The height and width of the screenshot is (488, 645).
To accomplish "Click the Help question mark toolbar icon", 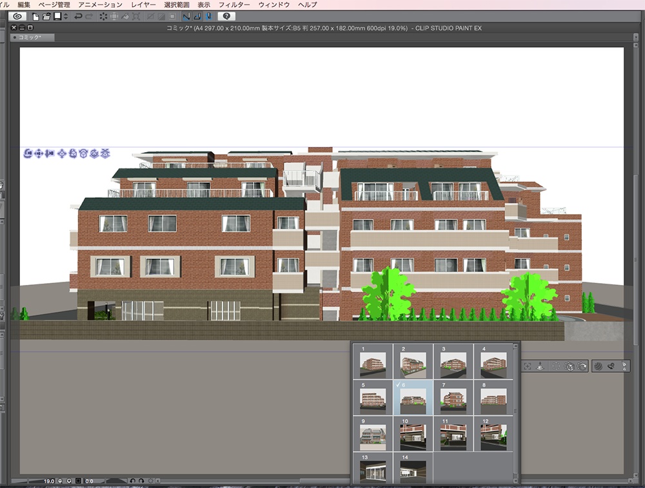I will 227,16.
